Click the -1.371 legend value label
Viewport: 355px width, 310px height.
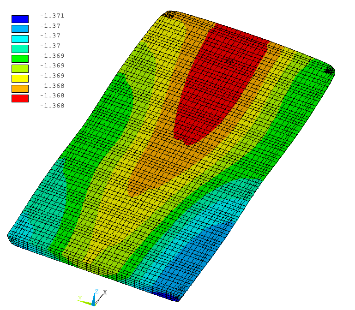point(52,16)
